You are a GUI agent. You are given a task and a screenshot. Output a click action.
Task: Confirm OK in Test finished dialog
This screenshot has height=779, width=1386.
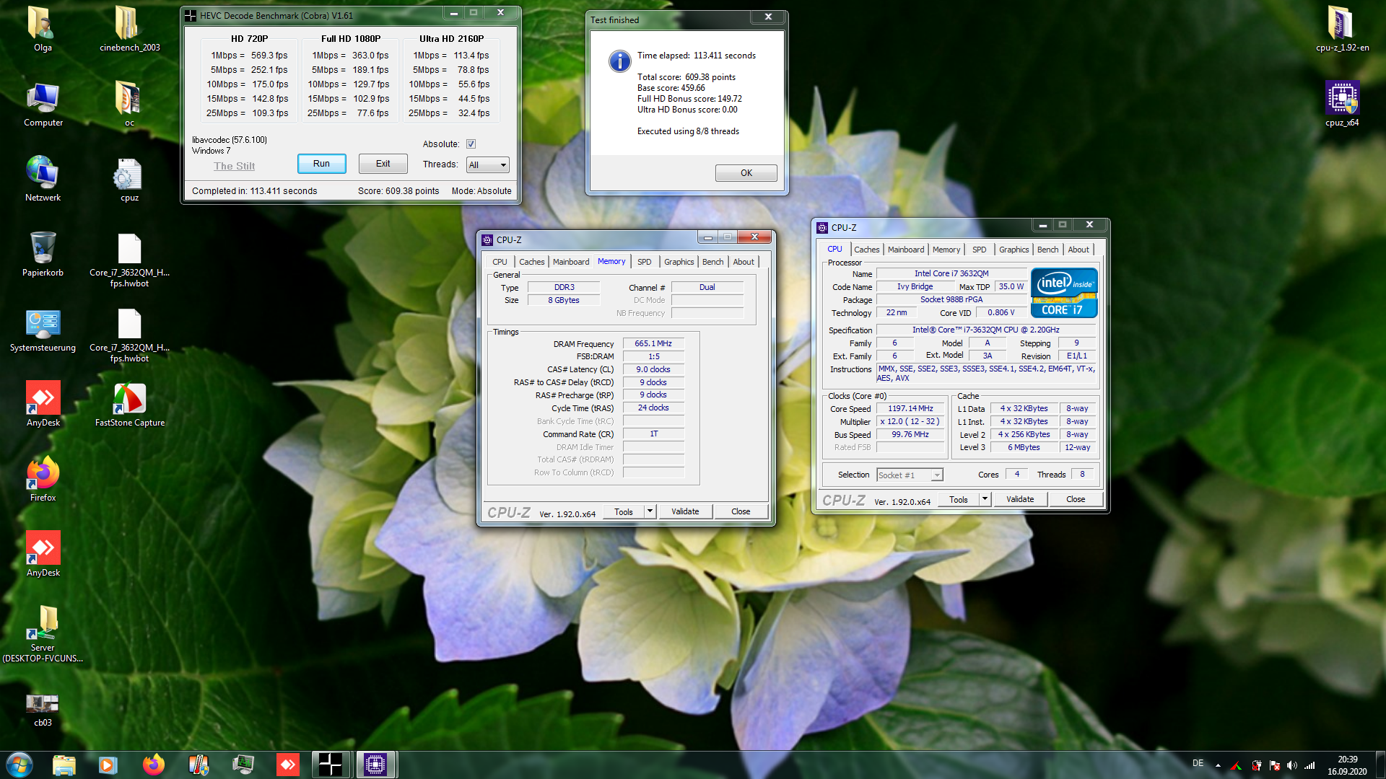coord(746,173)
